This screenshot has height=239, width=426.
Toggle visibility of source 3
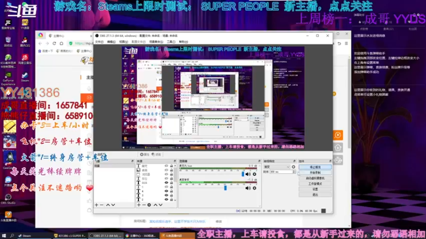click(166, 195)
